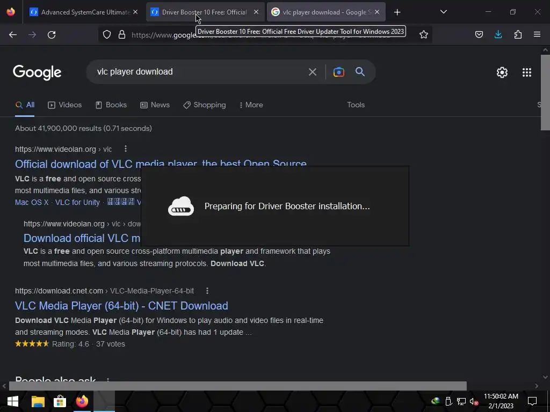Open search Tools options
Screen dimensions: 550x412
point(356,105)
